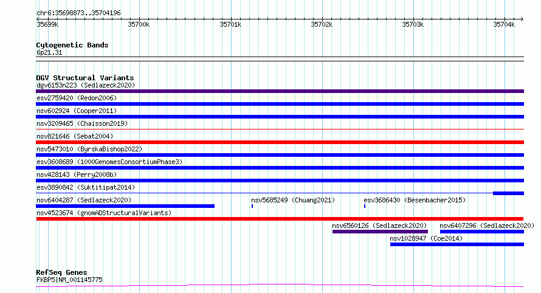This screenshot has width=541, height=293.
Task: Click the right arrowhead of the ruler
Action: point(522,19)
